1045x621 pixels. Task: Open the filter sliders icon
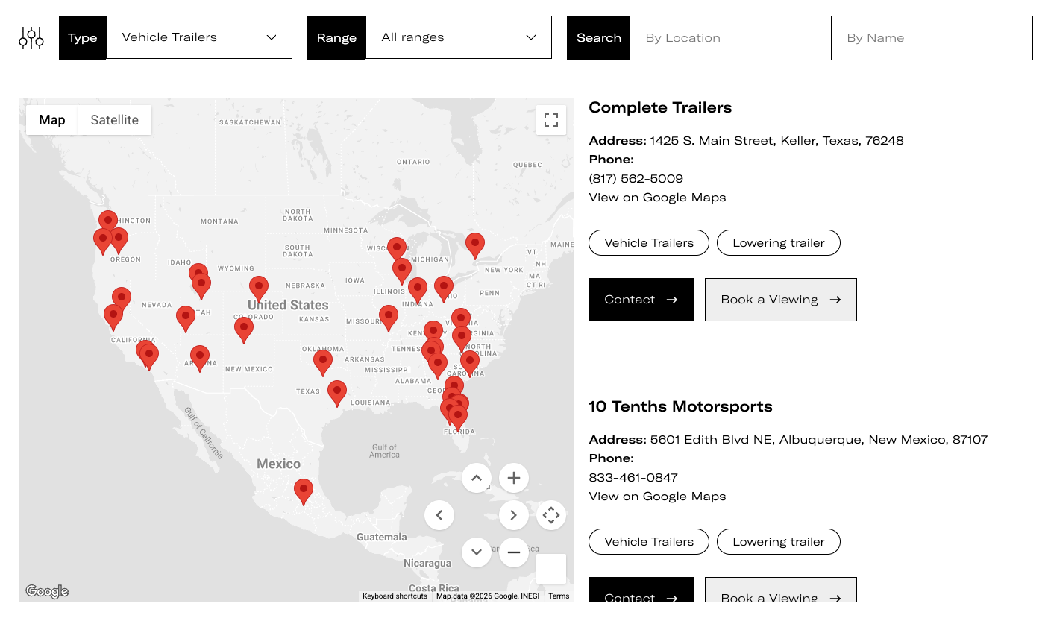[31, 37]
